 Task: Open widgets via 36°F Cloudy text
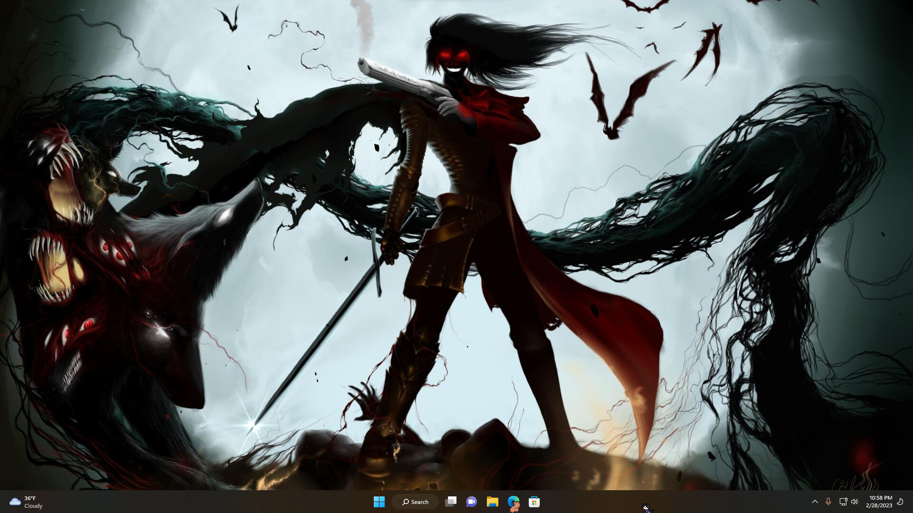click(x=33, y=502)
